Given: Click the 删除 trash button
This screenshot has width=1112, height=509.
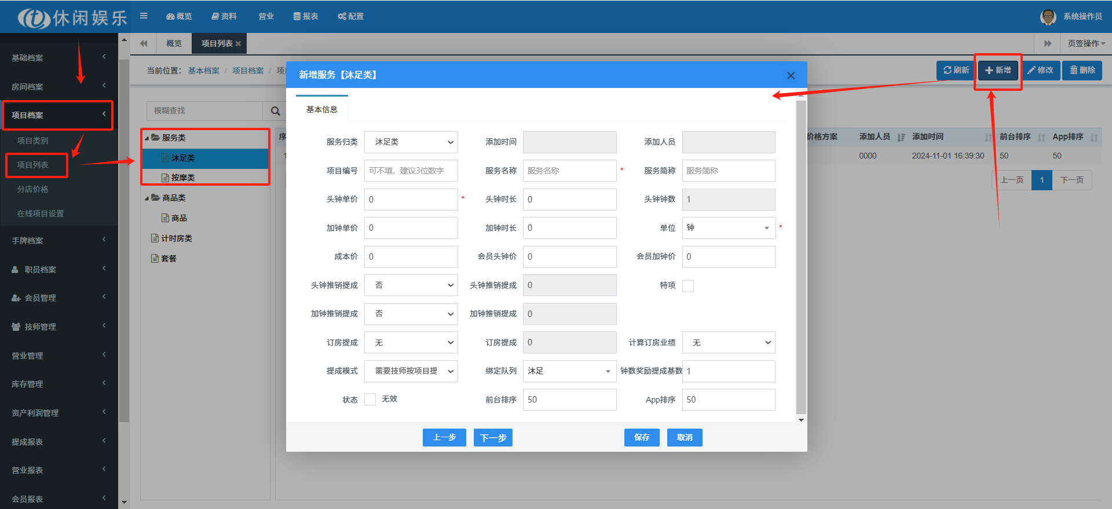Looking at the screenshot, I should point(1082,70).
